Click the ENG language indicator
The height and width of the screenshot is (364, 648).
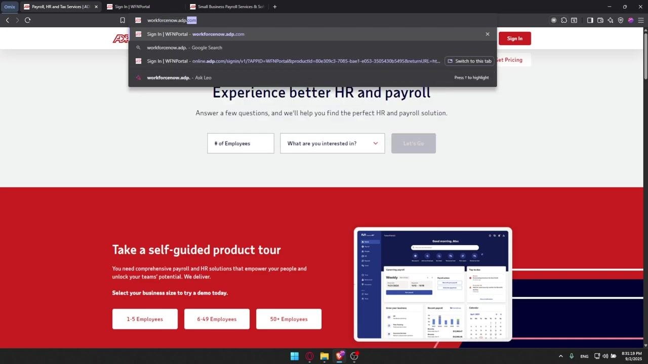(584, 356)
